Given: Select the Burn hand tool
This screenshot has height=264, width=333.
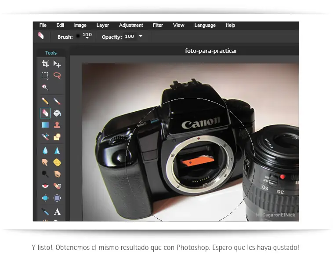Looking at the screenshot, I should click(x=57, y=174).
